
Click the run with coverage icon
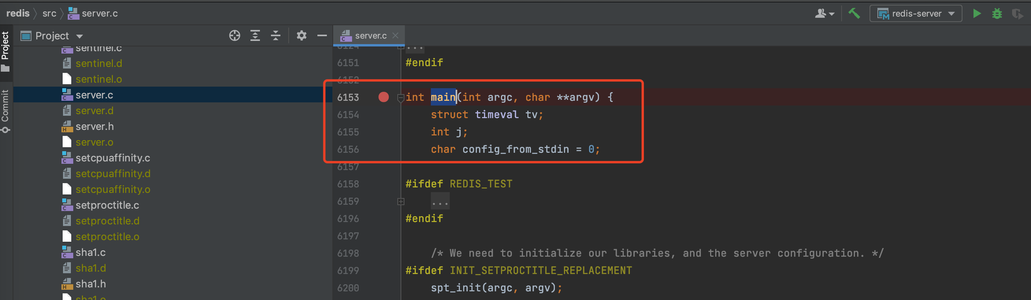coord(1017,14)
